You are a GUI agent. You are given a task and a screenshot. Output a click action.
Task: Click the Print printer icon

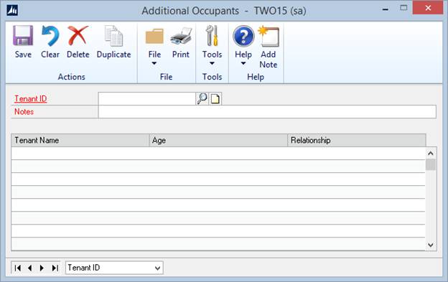coord(181,36)
